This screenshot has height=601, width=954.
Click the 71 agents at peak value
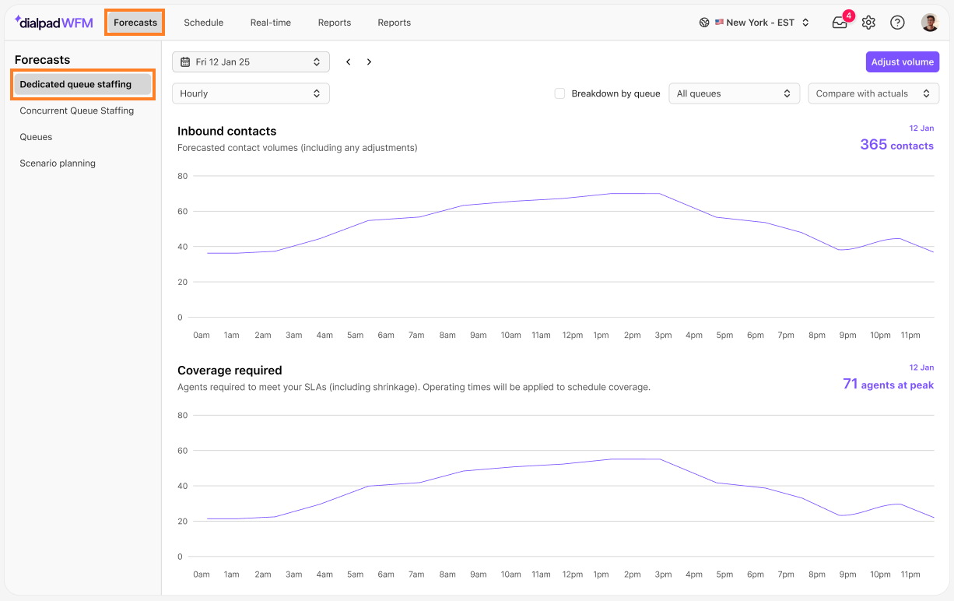(888, 384)
